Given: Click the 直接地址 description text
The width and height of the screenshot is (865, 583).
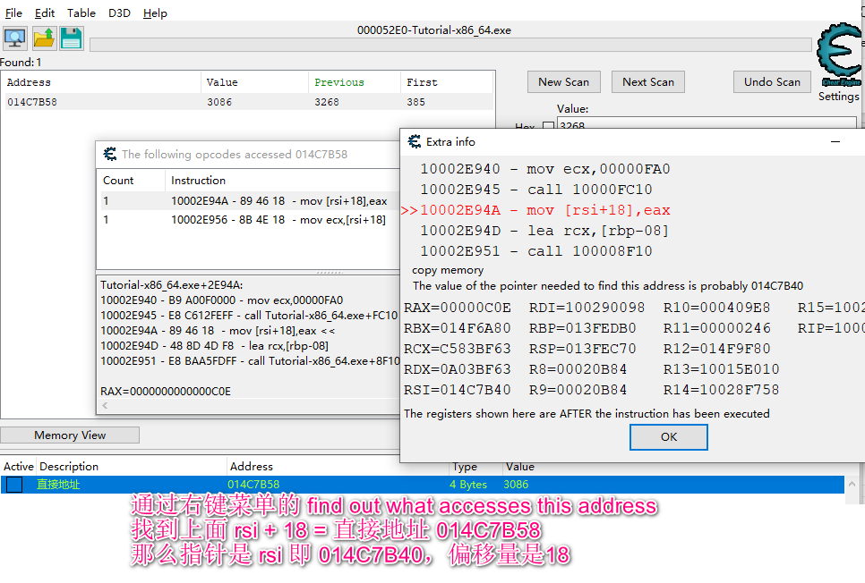Looking at the screenshot, I should [58, 485].
